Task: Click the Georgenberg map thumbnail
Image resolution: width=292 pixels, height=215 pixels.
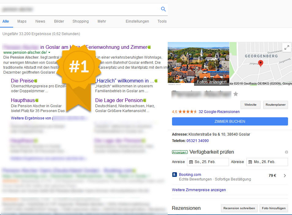Action: (x=261, y=64)
